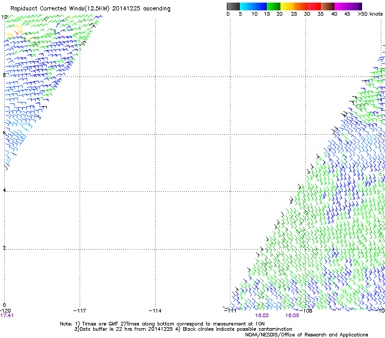Pick the green 15-20 knots legend segment
385x338 pixels.
[274, 6]
